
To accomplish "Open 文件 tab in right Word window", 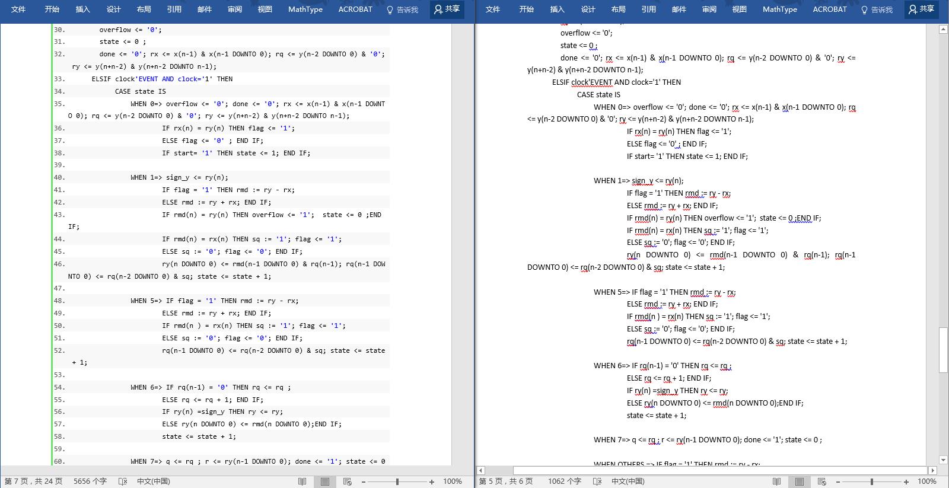I will (x=493, y=9).
